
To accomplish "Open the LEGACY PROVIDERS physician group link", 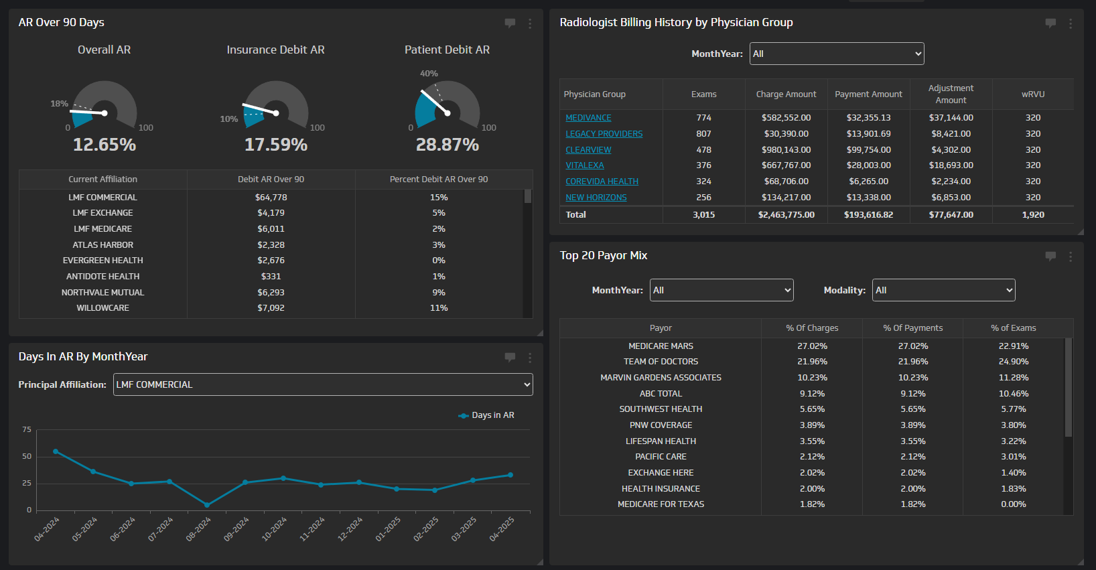I will pyautogui.click(x=604, y=134).
